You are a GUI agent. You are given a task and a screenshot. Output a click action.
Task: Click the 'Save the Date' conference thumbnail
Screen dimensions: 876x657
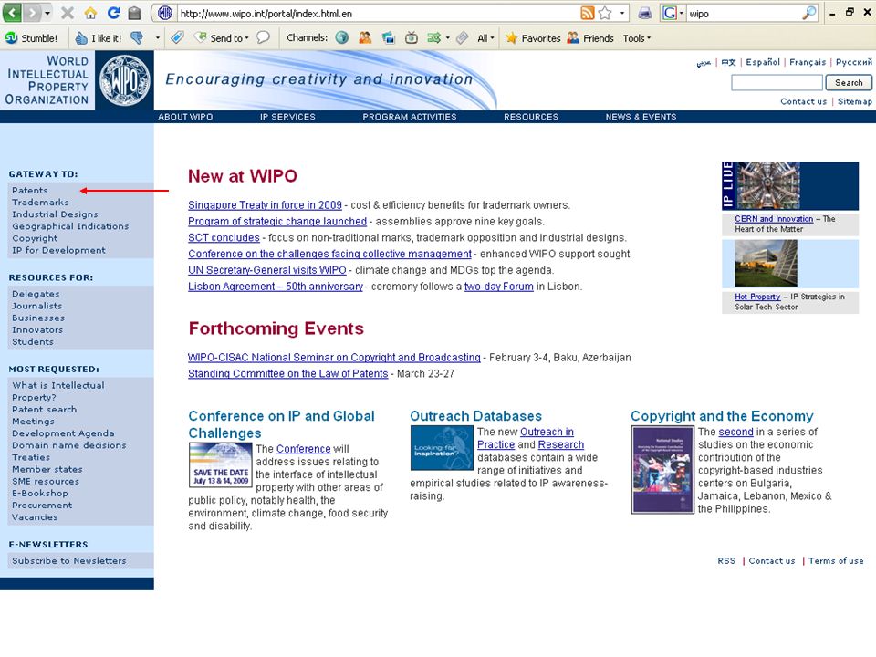tap(221, 464)
